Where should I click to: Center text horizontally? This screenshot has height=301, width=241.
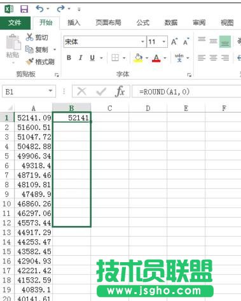(213, 58)
